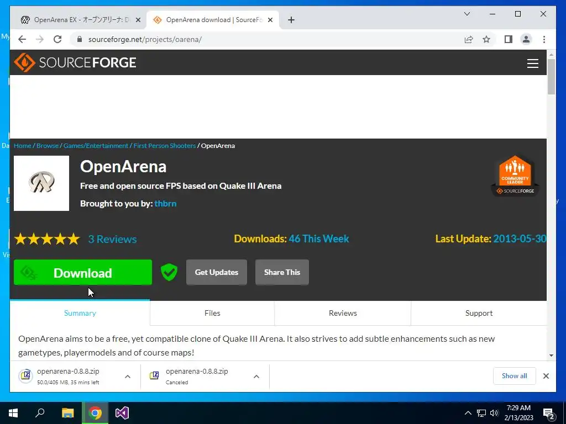Click the volume speaker tray icon

click(x=494, y=413)
